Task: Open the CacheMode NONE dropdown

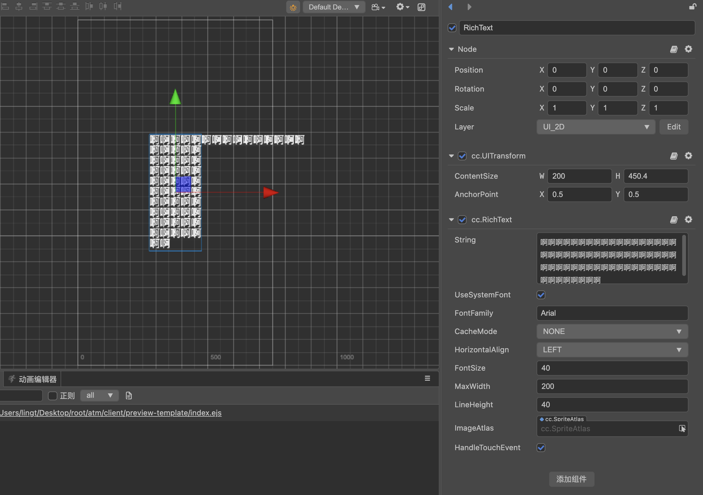Action: 612,331
